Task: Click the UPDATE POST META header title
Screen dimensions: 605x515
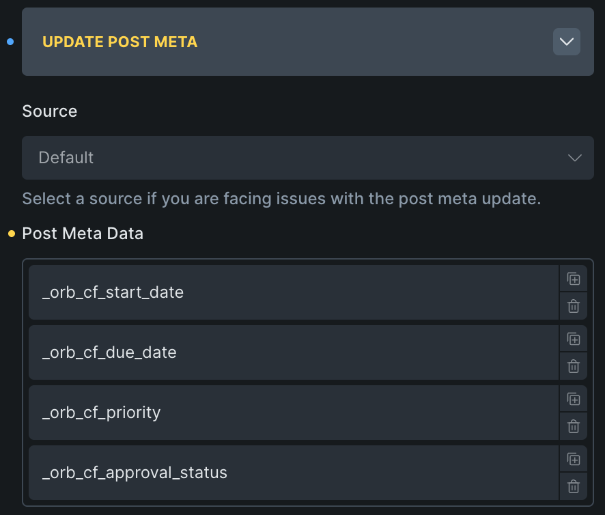Action: [x=120, y=42]
